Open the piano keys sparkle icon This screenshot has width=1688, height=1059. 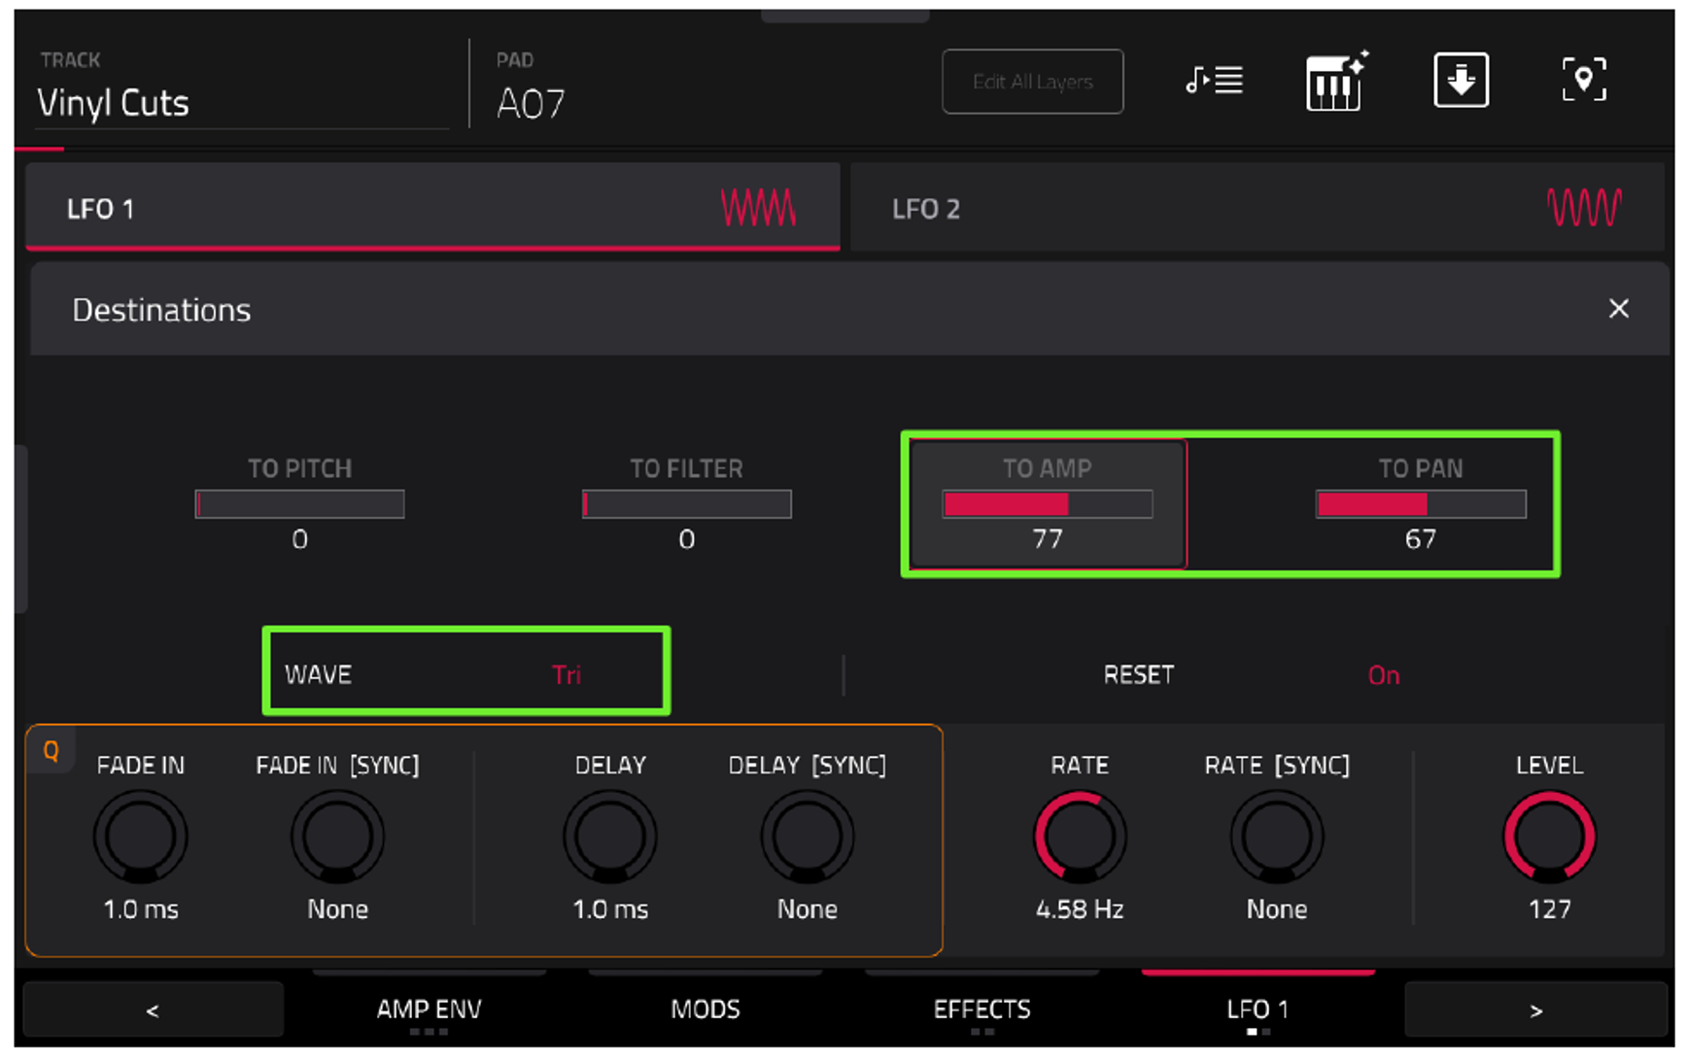coord(1336,81)
